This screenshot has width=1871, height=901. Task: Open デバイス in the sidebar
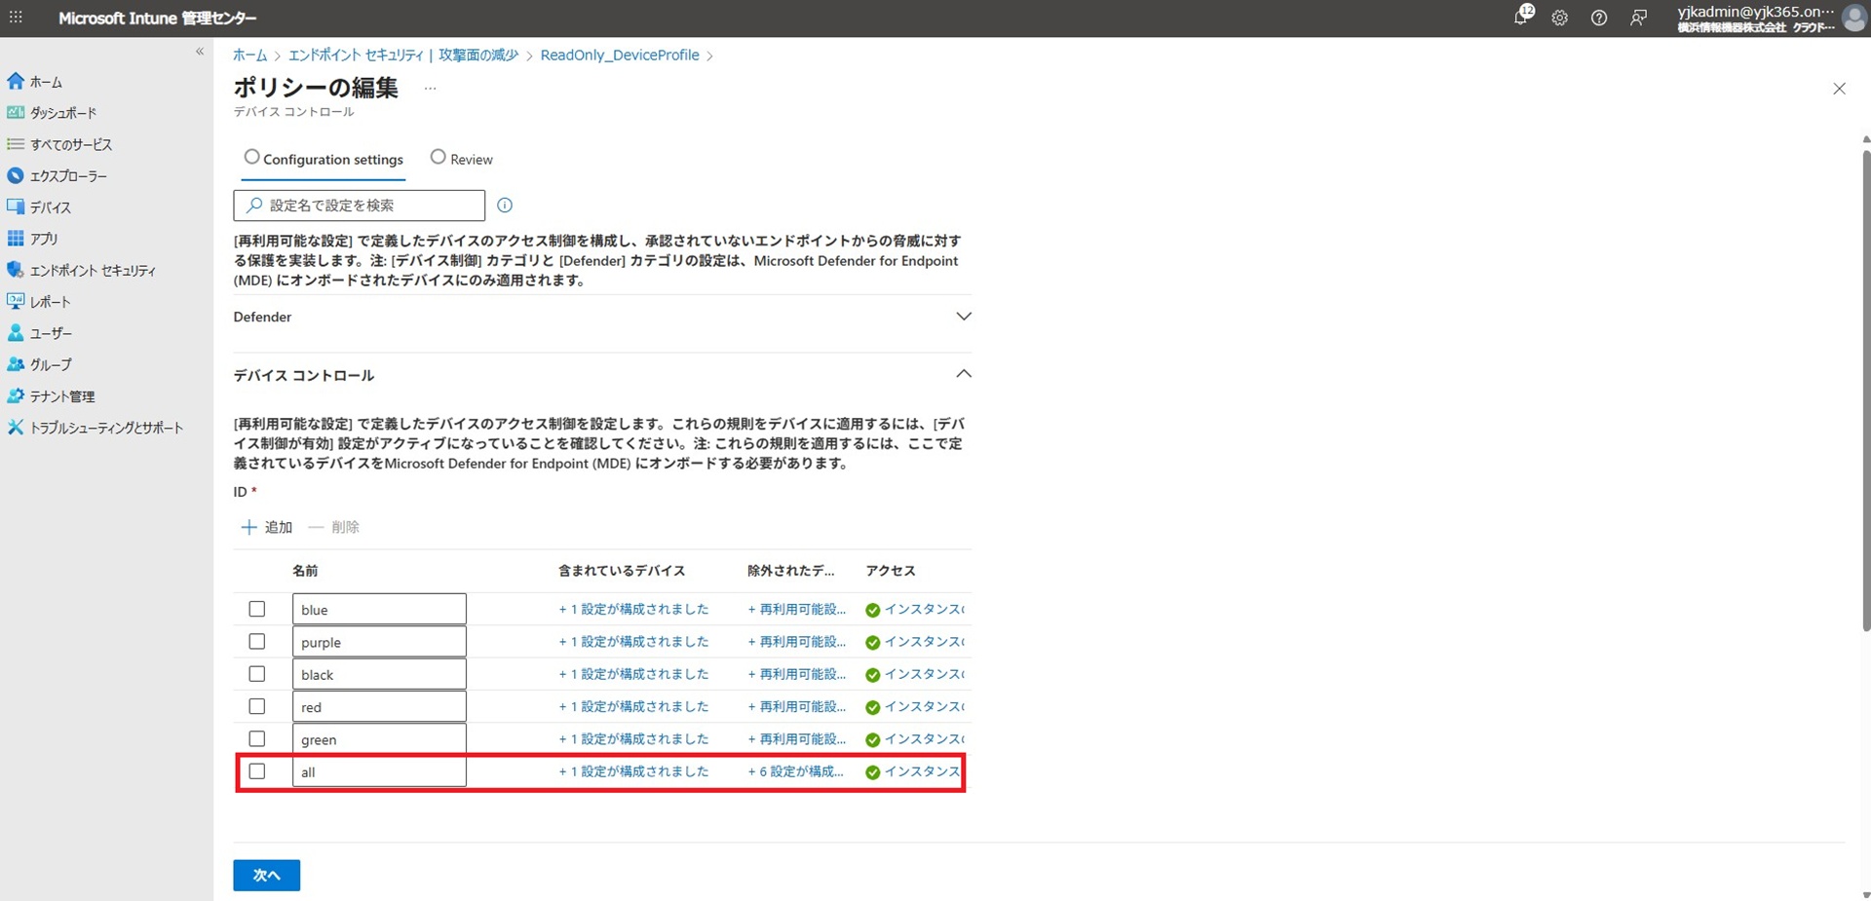point(40,207)
